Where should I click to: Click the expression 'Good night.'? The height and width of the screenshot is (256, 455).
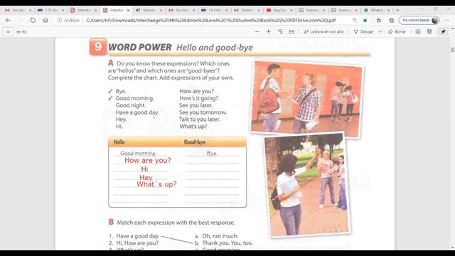coord(131,105)
